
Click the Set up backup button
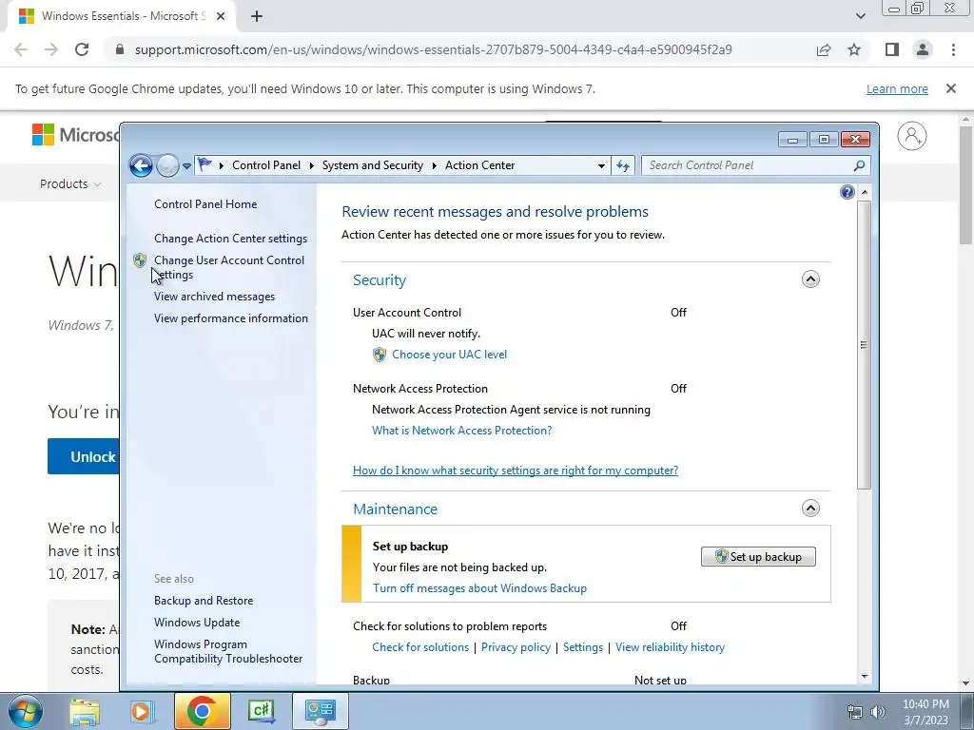coord(758,557)
